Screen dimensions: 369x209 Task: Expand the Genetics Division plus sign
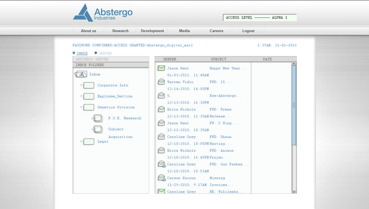(81, 107)
